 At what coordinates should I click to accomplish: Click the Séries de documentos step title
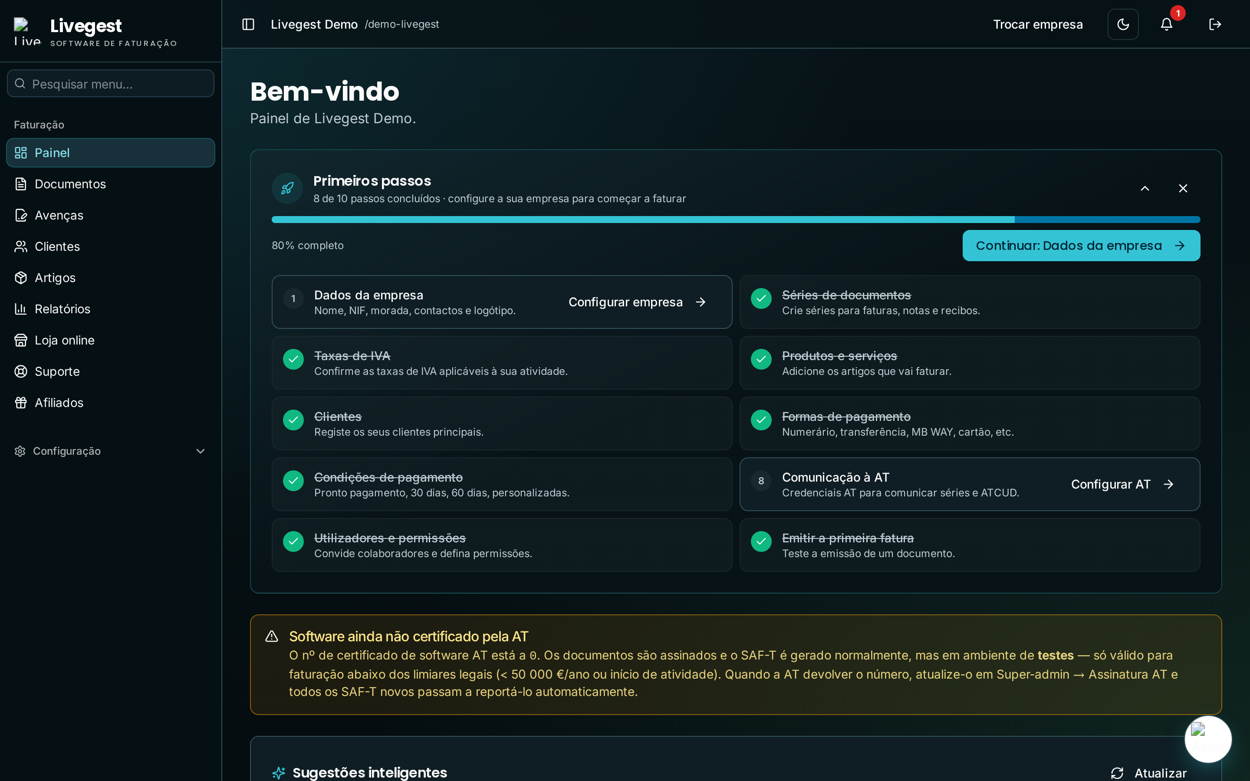[846, 295]
